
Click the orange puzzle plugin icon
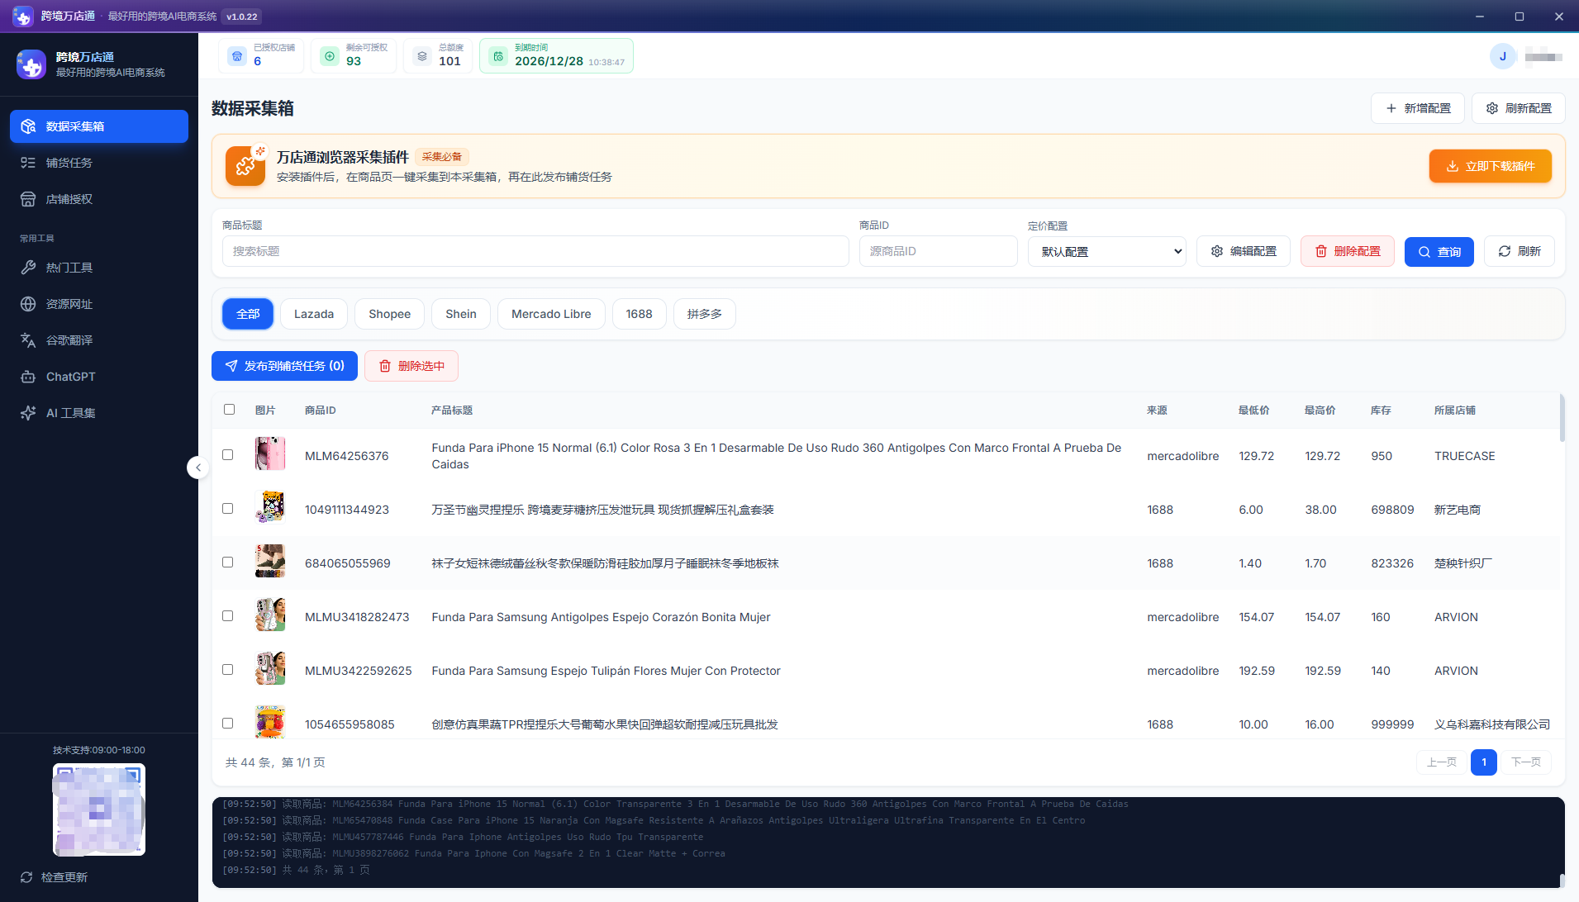point(245,166)
